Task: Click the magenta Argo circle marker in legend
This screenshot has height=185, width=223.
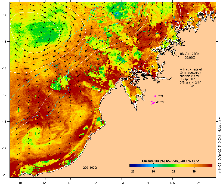Action: pos(155,96)
